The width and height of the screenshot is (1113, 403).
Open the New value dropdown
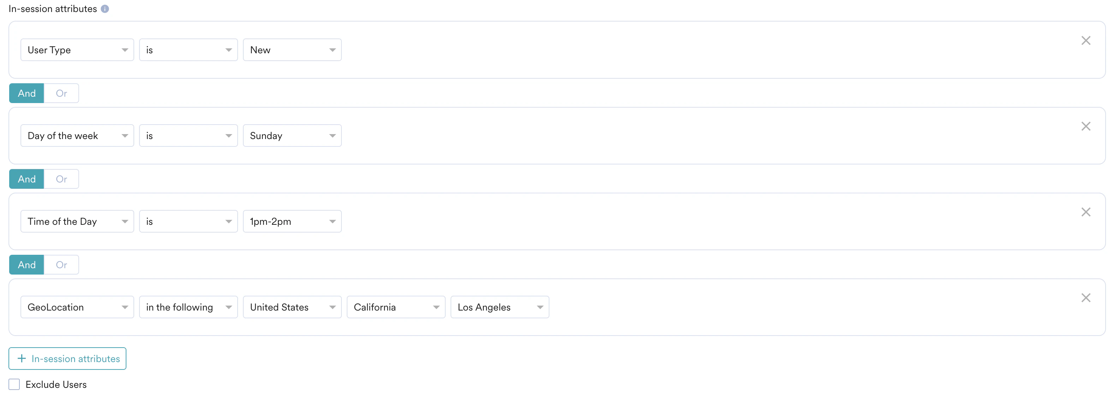coord(292,50)
